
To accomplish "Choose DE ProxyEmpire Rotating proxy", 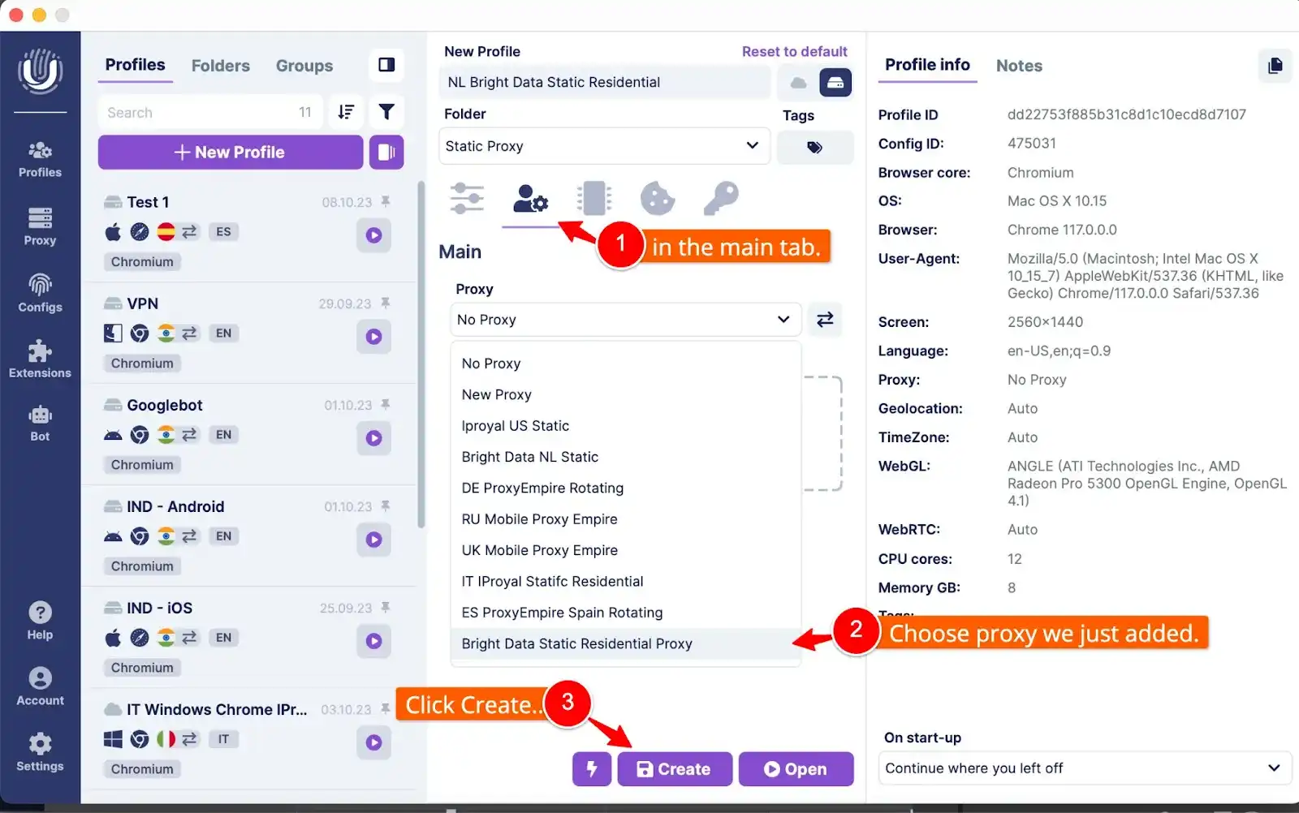I will pyautogui.click(x=625, y=488).
